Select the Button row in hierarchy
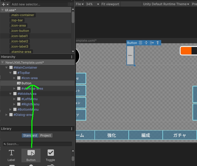Image resolution: width=197 pixels, height=166 pixels. tap(37, 83)
